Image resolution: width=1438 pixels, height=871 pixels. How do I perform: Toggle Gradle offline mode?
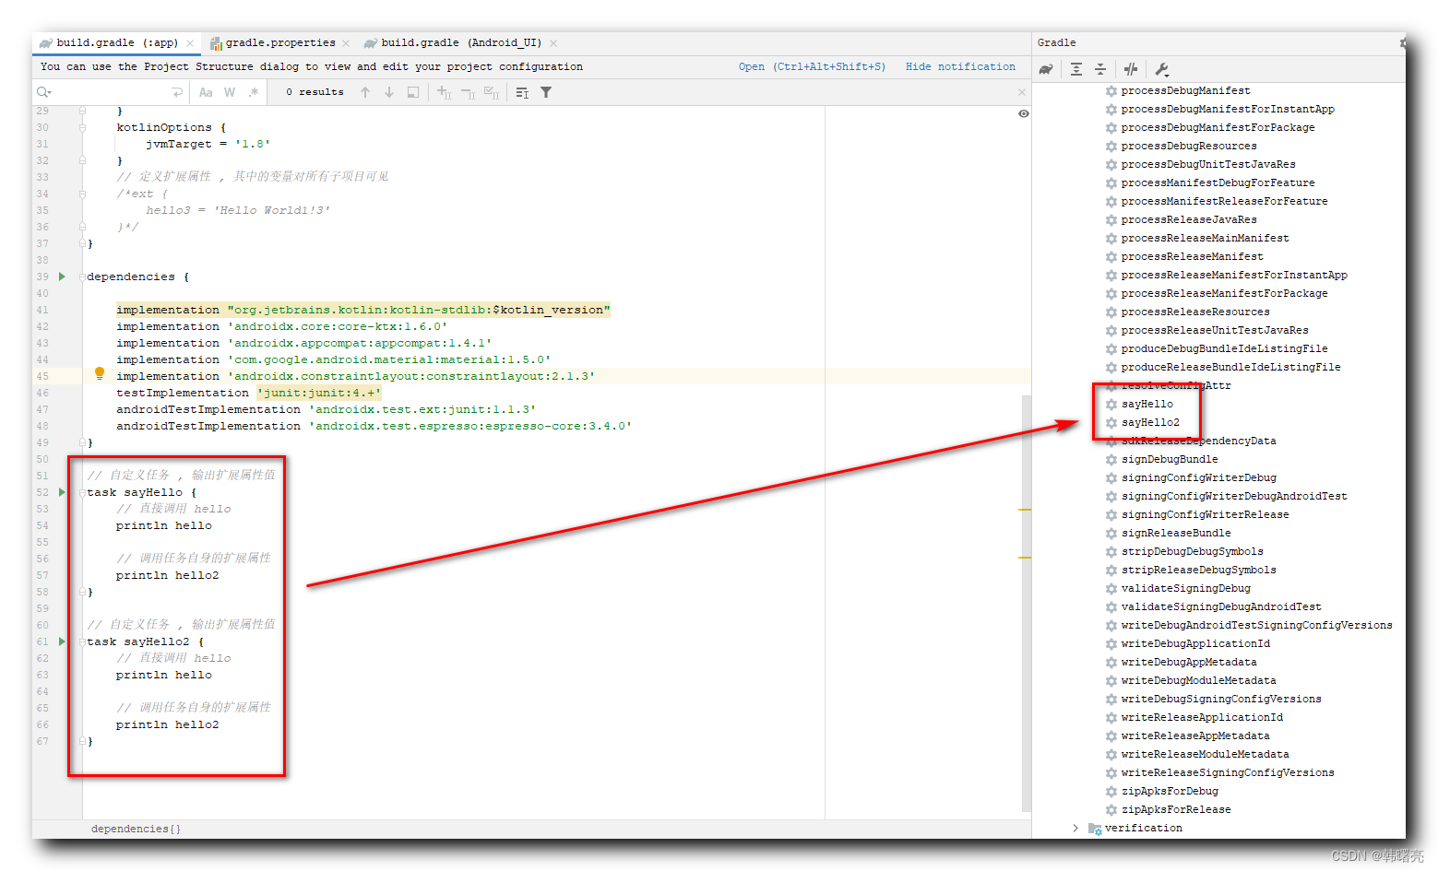[1131, 69]
